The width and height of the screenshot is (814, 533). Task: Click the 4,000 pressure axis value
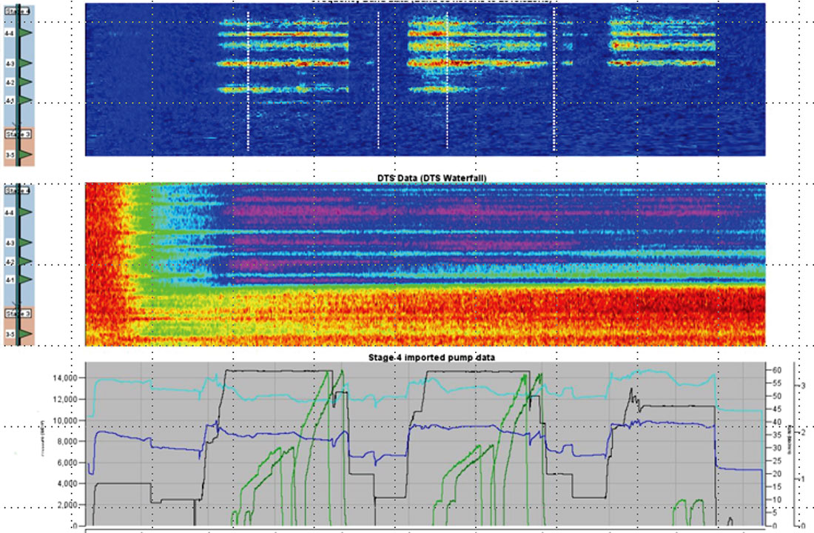click(x=67, y=483)
